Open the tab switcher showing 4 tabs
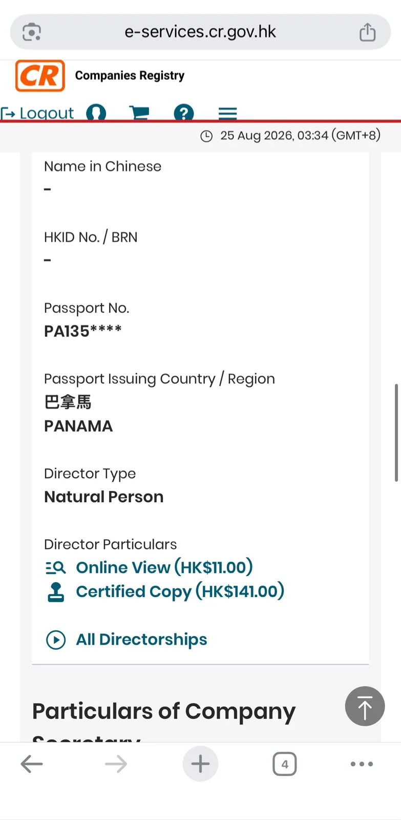 (285, 764)
